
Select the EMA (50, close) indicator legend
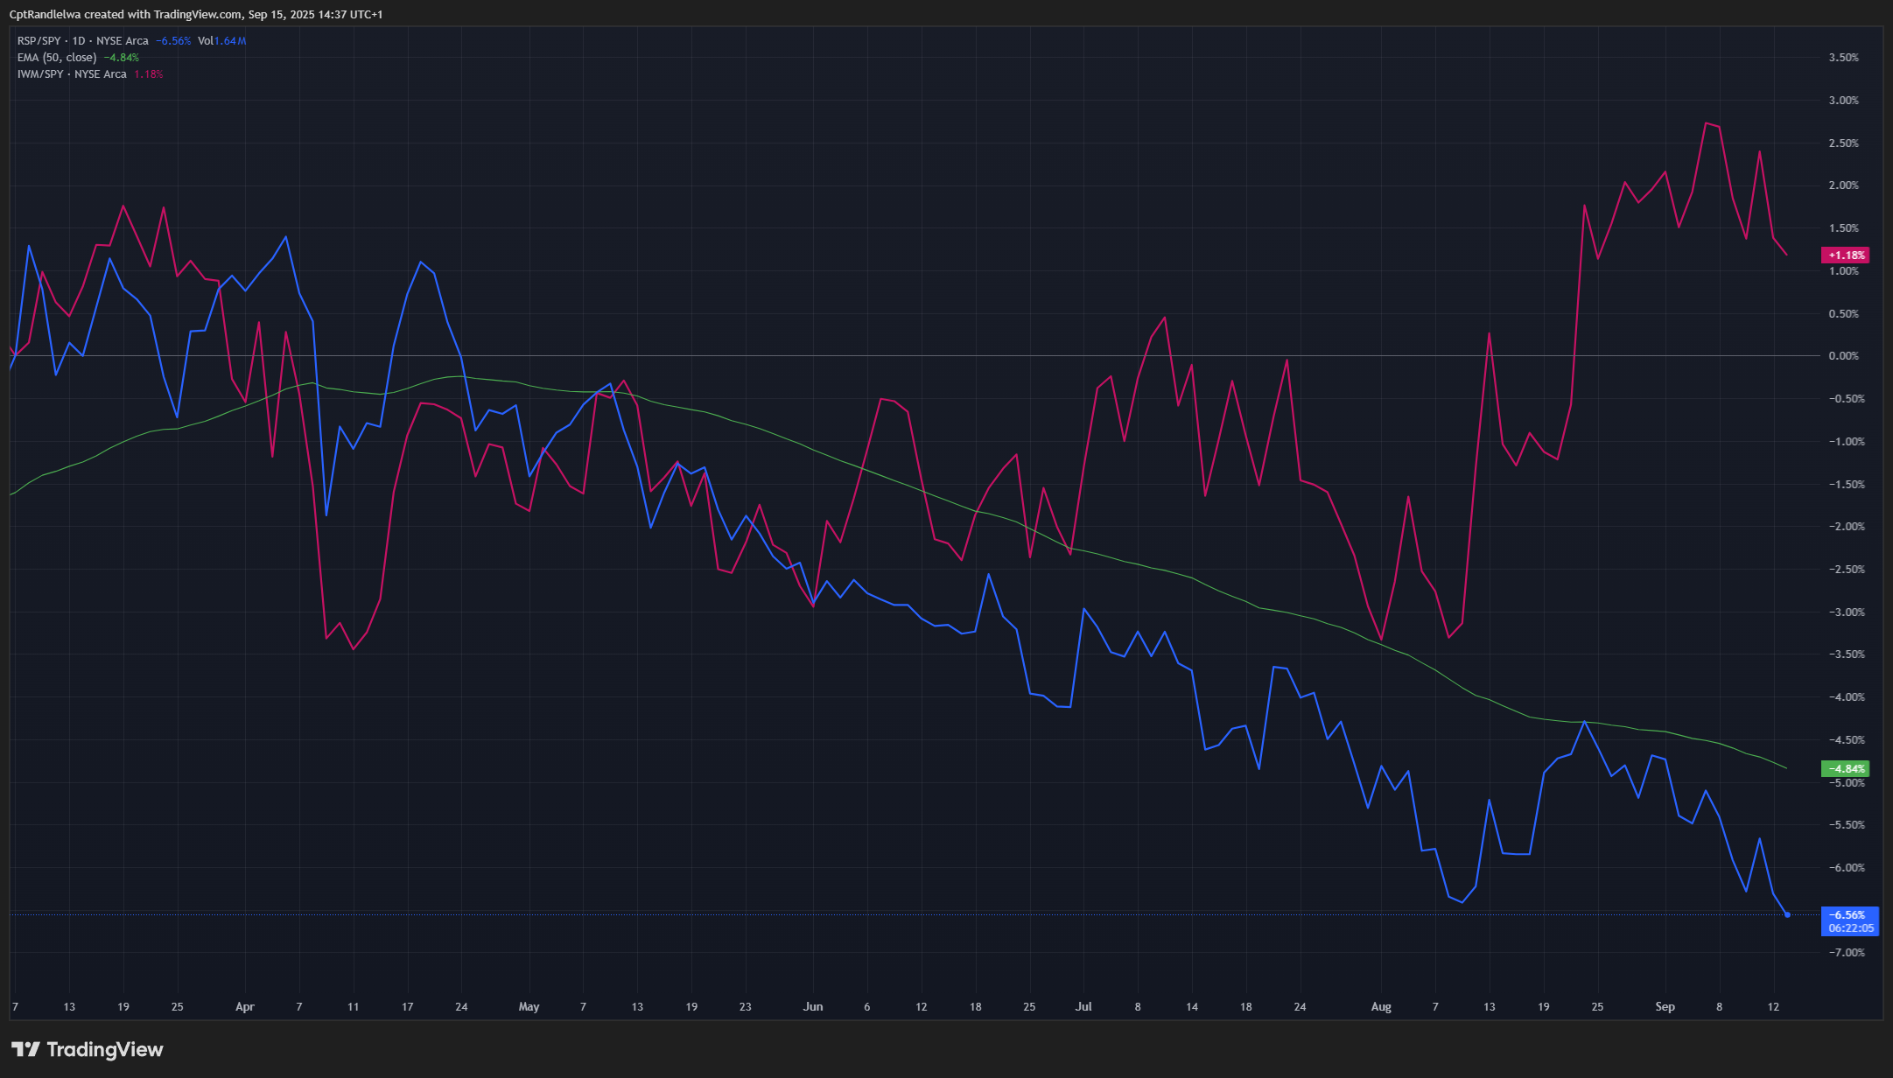point(57,58)
